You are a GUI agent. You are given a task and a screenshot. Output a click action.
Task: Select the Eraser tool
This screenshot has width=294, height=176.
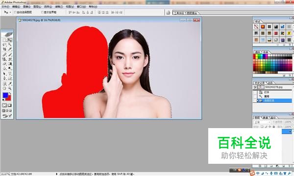(4, 64)
